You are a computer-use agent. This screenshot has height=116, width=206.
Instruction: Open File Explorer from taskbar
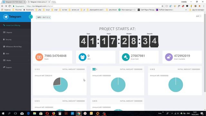[x=34, y=113]
